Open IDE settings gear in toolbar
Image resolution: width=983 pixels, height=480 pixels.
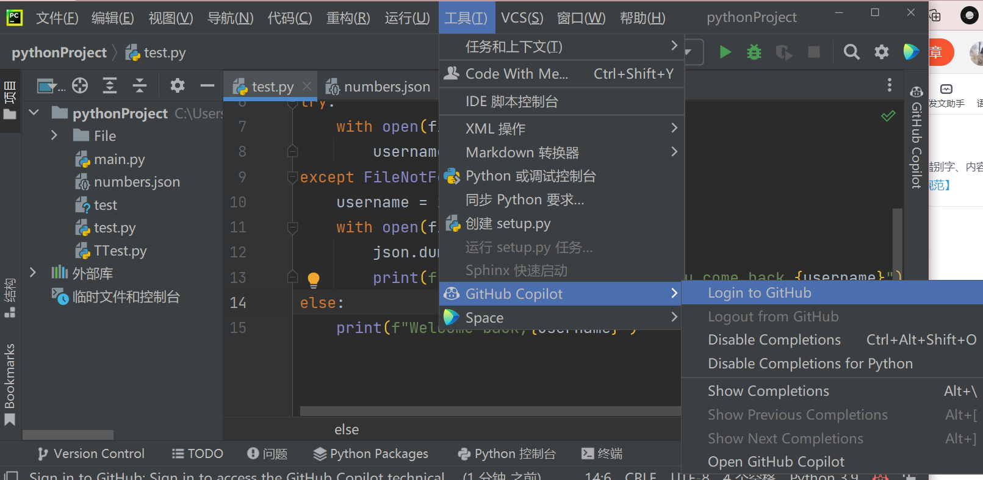882,52
